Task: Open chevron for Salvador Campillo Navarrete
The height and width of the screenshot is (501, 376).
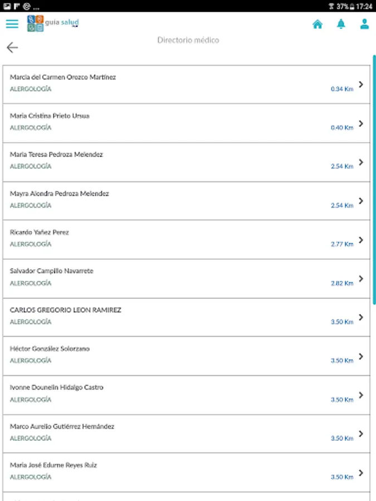Action: point(362,278)
